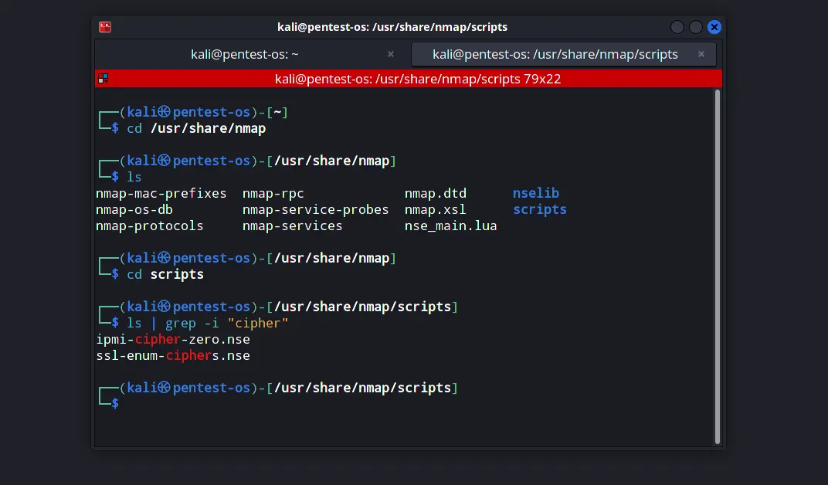Viewport: 828px width, 485px height.
Task: Switch to the kali@pentest-os: ~ tab
Action: pyautogui.click(x=245, y=54)
